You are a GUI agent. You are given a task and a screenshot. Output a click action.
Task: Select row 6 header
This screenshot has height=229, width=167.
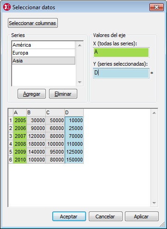click(11, 160)
